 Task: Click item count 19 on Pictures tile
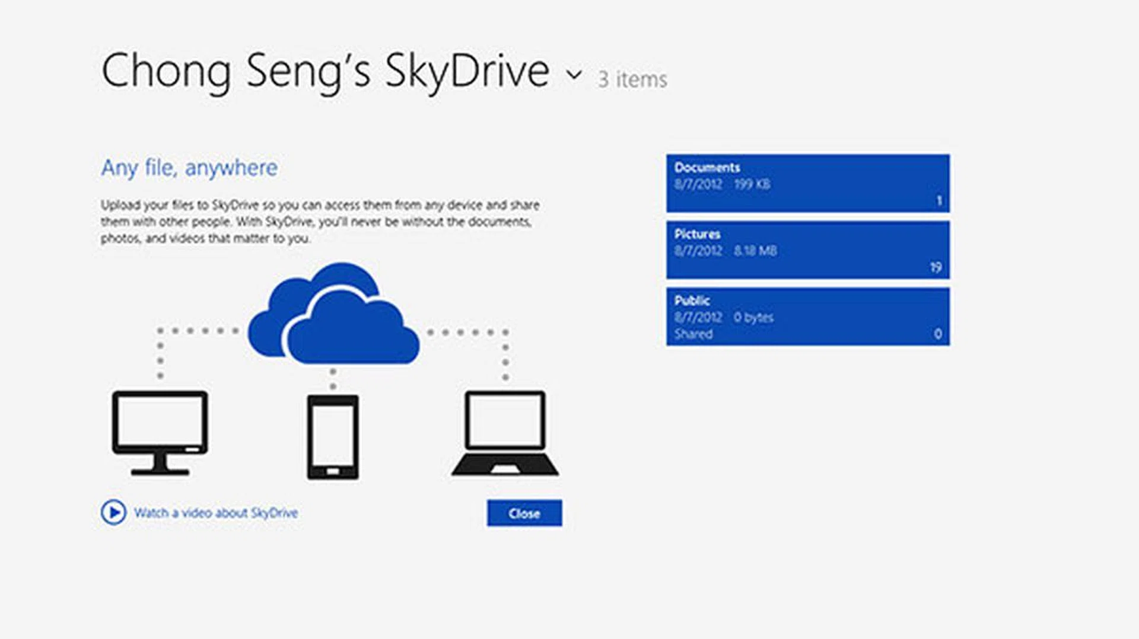click(936, 267)
